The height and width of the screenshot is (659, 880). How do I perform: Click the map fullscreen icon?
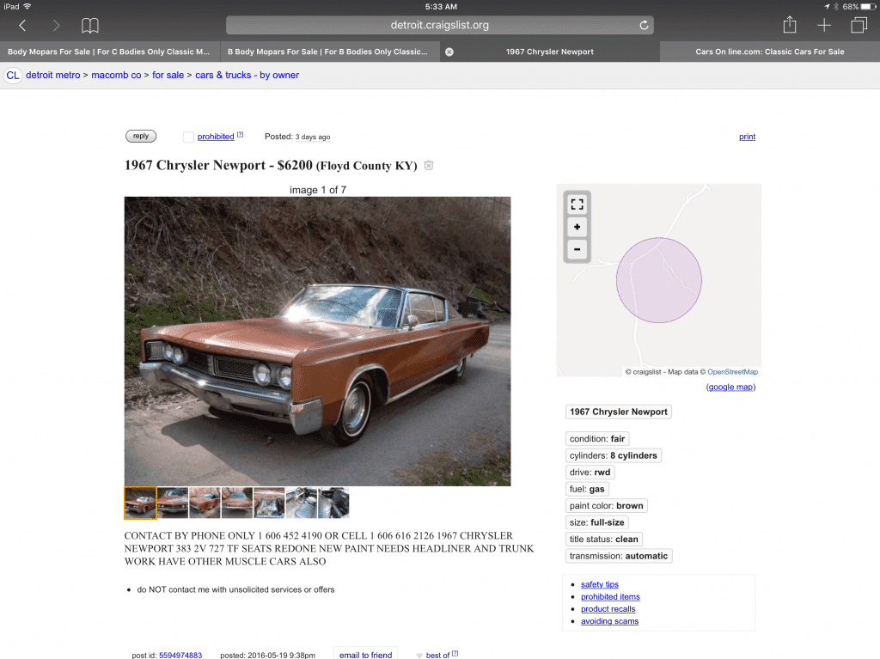click(577, 204)
